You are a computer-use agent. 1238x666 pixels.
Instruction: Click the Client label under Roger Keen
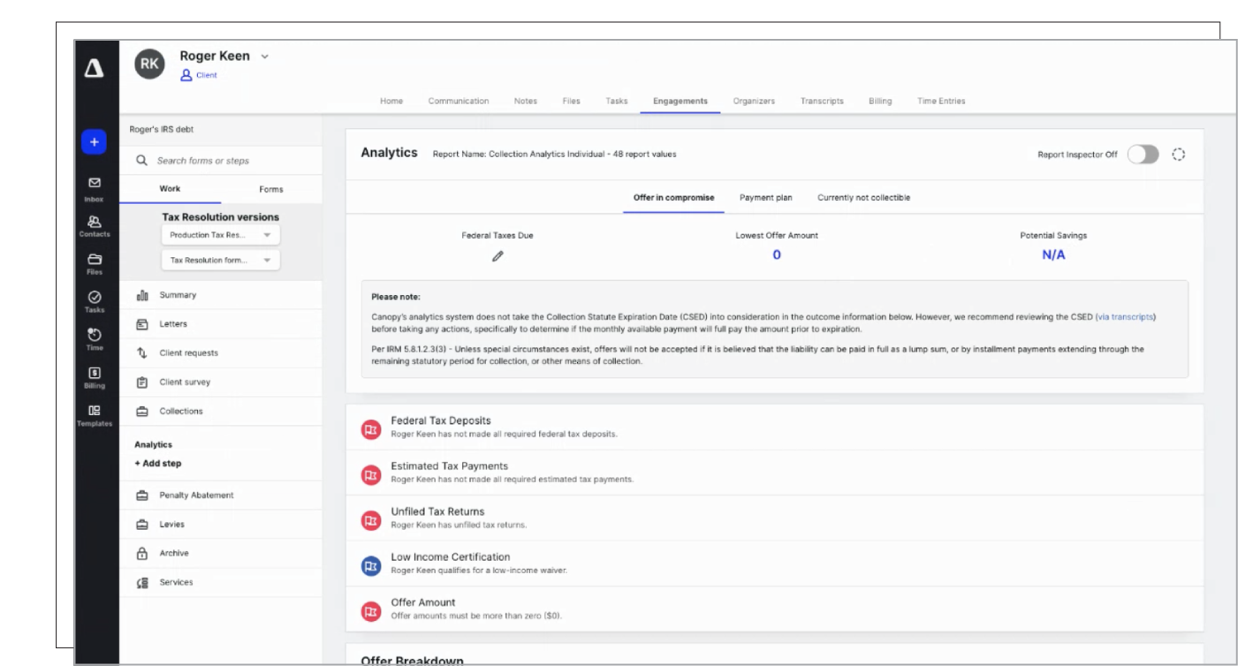(208, 75)
